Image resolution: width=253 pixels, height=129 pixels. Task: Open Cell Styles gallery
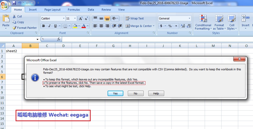(232, 22)
